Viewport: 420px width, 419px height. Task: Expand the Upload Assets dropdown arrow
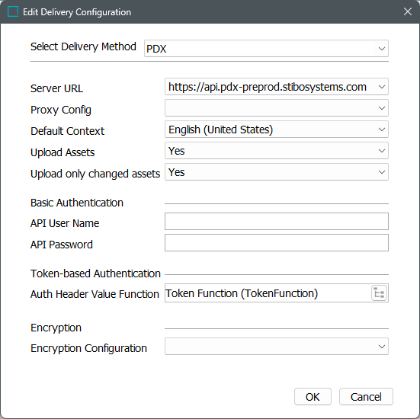[x=381, y=151]
